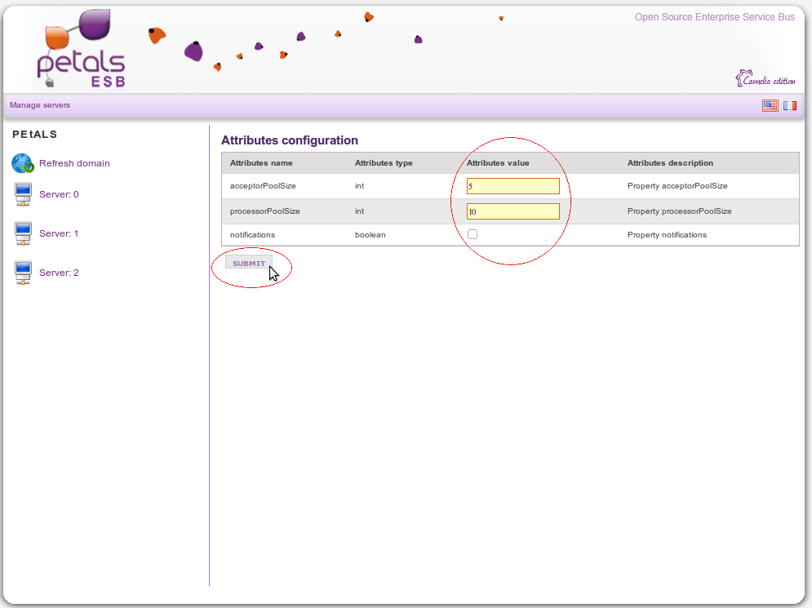812x608 pixels.
Task: Click the Petals ESB logo
Action: [x=82, y=51]
